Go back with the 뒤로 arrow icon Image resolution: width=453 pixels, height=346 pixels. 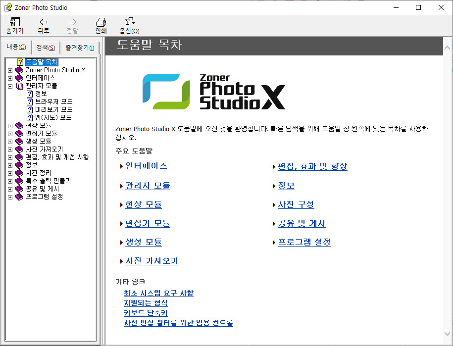[x=44, y=22]
